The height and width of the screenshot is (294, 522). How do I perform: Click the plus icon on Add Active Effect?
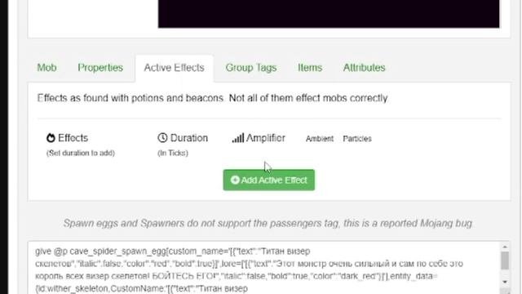235,180
